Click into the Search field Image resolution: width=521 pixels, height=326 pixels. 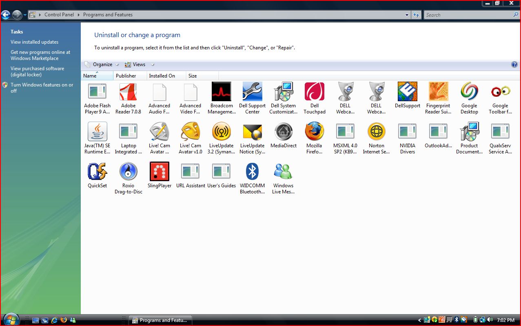467,15
